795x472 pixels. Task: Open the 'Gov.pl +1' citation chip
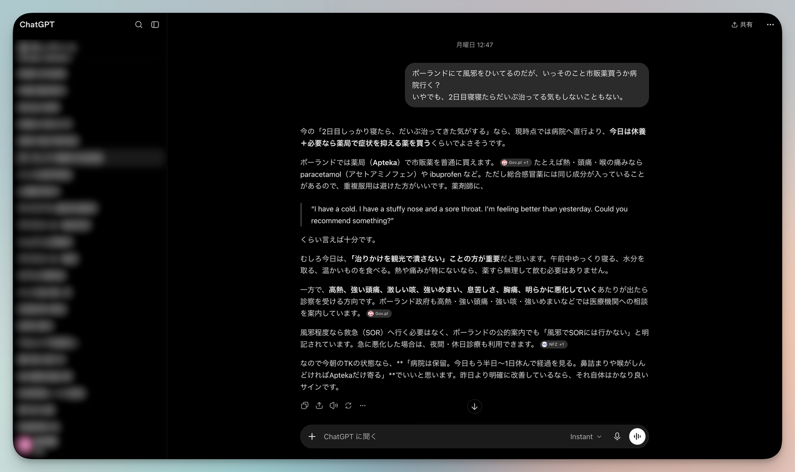[x=516, y=163]
